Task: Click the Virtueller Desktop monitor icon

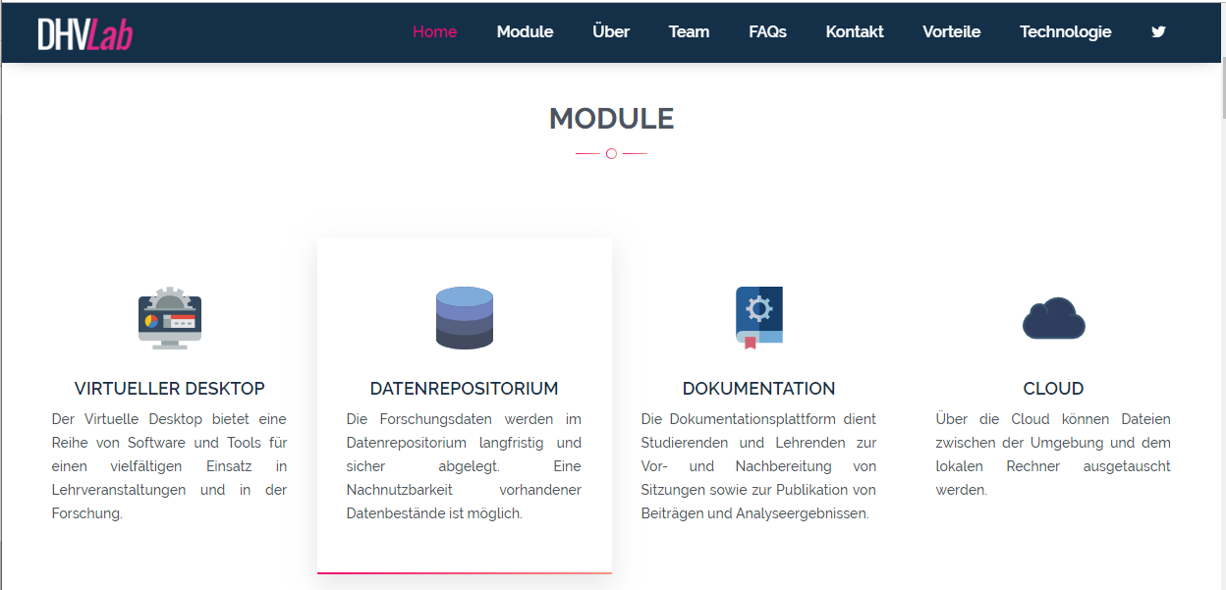Action: click(169, 318)
